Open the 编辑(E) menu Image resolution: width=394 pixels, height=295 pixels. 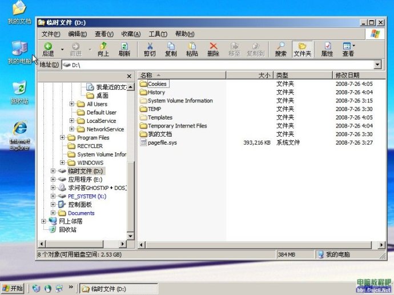coord(78,34)
